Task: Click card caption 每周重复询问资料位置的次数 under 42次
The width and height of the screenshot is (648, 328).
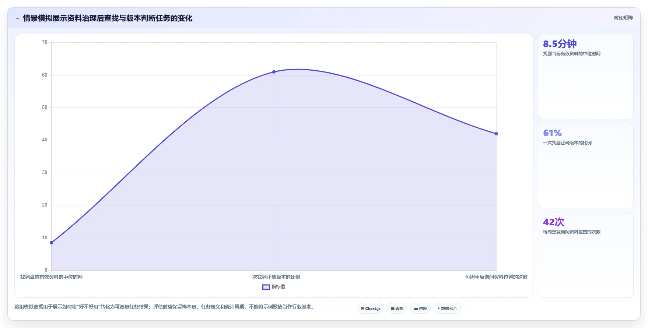Action: [572, 232]
